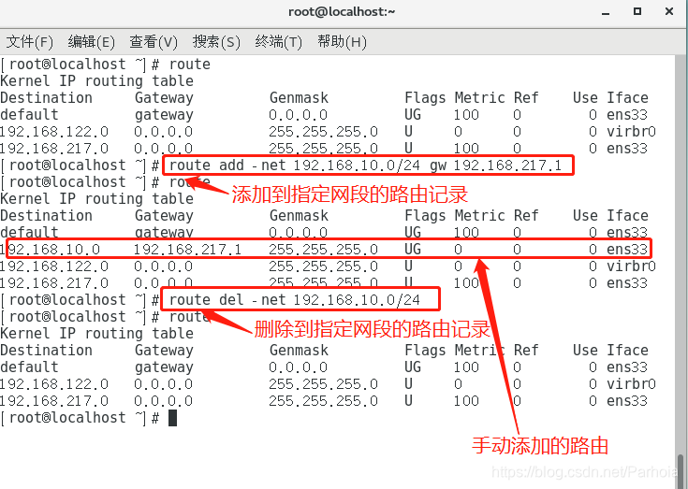Screen dimensions: 688x489
Task: Click the 'route add -net 192.168.10.0/24 gw 192.168.217.1' command
Action: (x=365, y=165)
